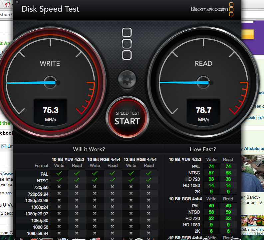Screen dimensions: 264x240
Task: Click RGB 10 Bit NTSC write value 58
Action: (211, 212)
